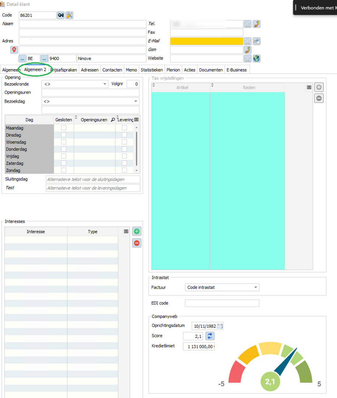The width and height of the screenshot is (337, 398).
Task: Open the Bezoekdag dropdown
Action: point(136,102)
